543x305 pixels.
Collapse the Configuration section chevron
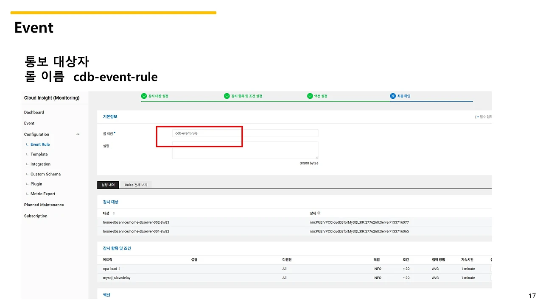point(78,134)
